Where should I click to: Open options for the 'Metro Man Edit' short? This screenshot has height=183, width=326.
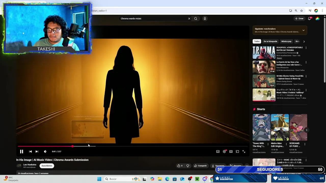point(286,144)
